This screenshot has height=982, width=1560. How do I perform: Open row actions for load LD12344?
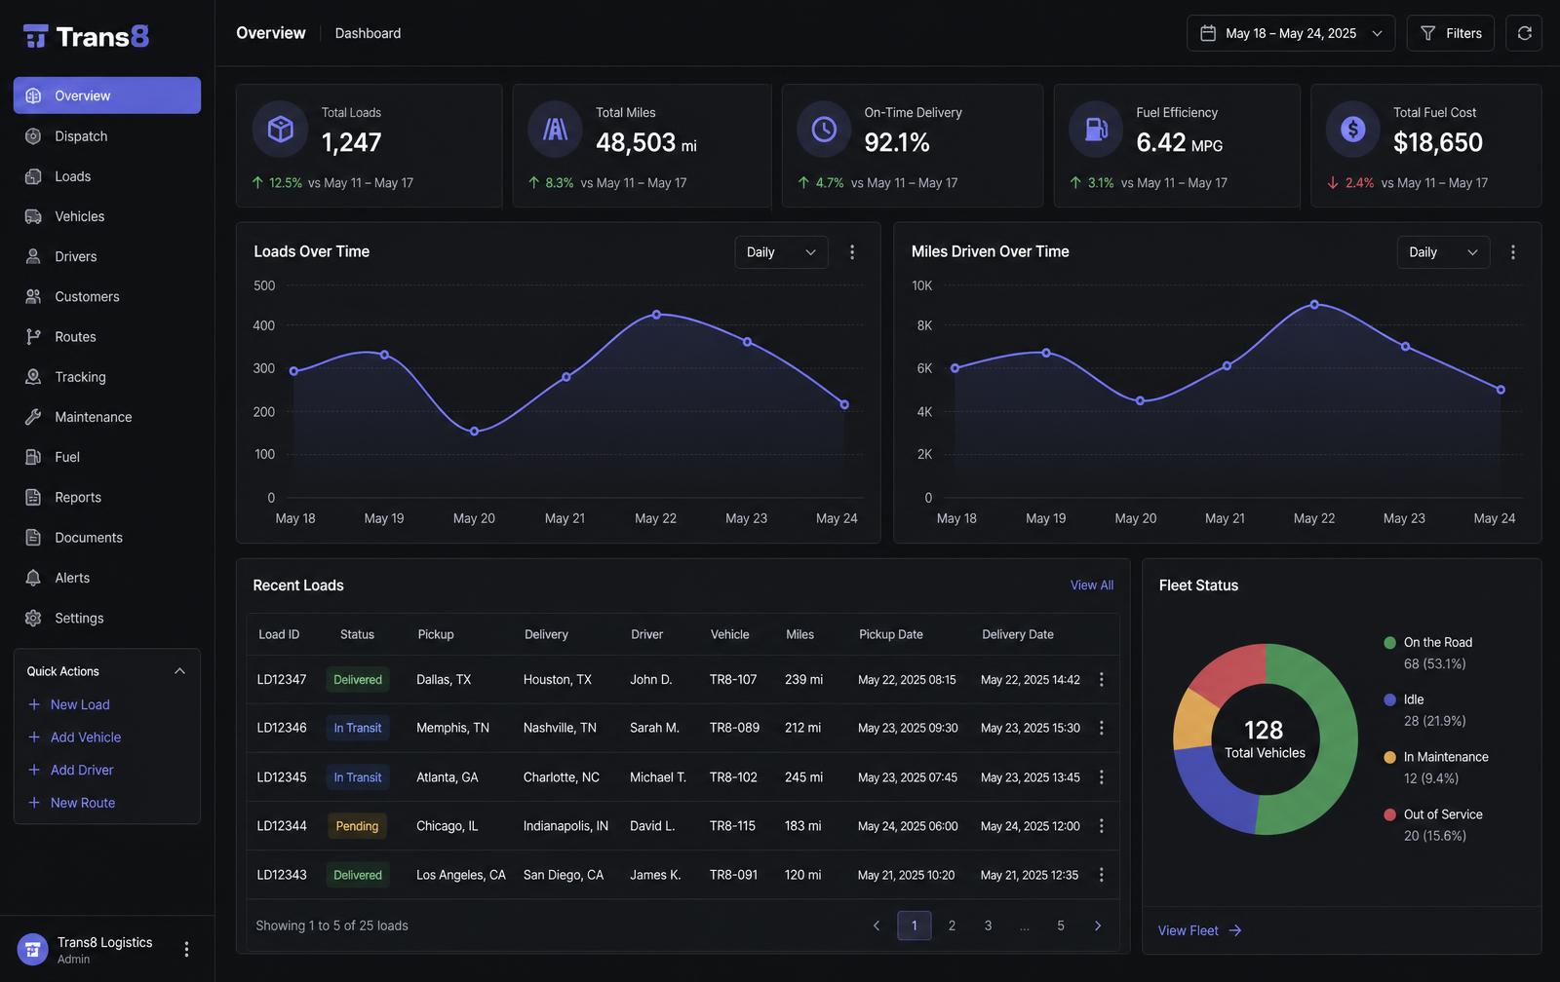[1102, 826]
